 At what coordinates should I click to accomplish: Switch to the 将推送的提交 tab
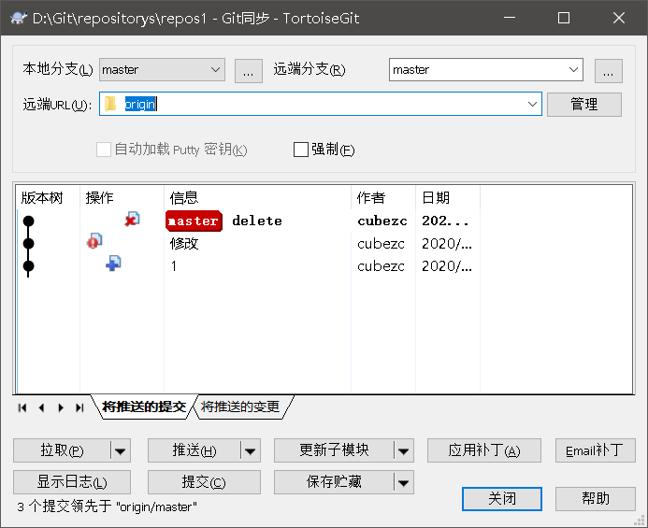144,407
